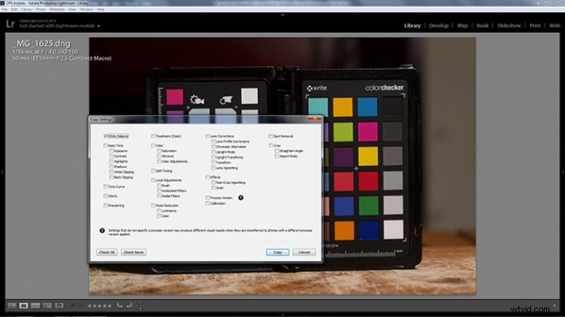Close the Copy Settings dialog

point(314,119)
